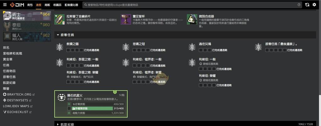The width and height of the screenshot is (321, 126).
Task: Open the DESTINYSETS external link
Action: point(17,100)
